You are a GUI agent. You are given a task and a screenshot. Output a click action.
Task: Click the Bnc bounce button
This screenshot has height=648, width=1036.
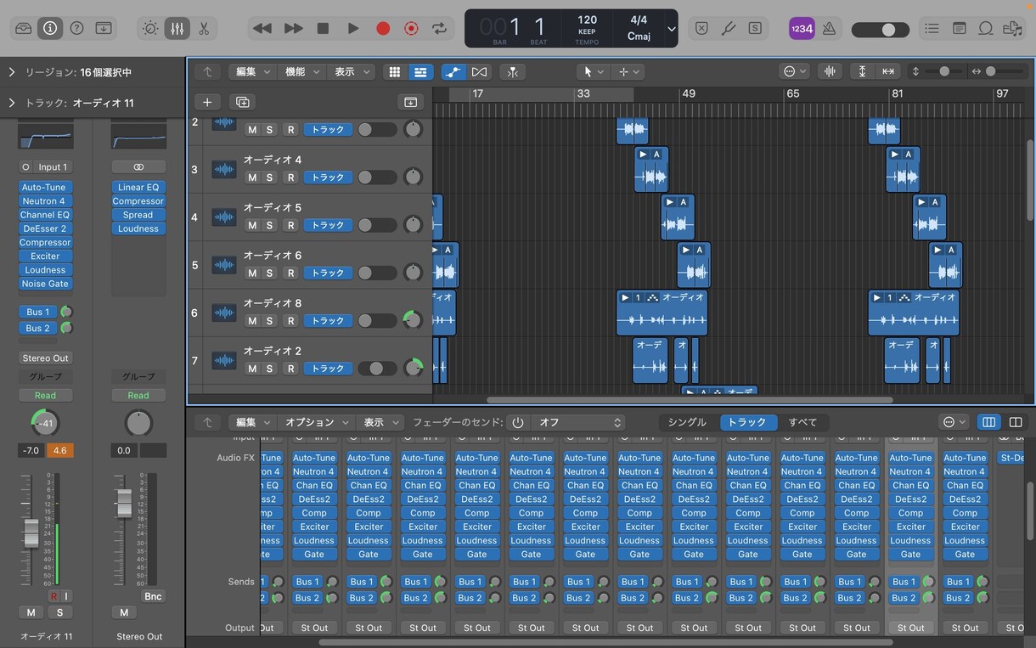tap(153, 596)
